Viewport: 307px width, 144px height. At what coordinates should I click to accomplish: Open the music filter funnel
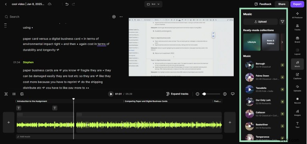tap(282, 22)
